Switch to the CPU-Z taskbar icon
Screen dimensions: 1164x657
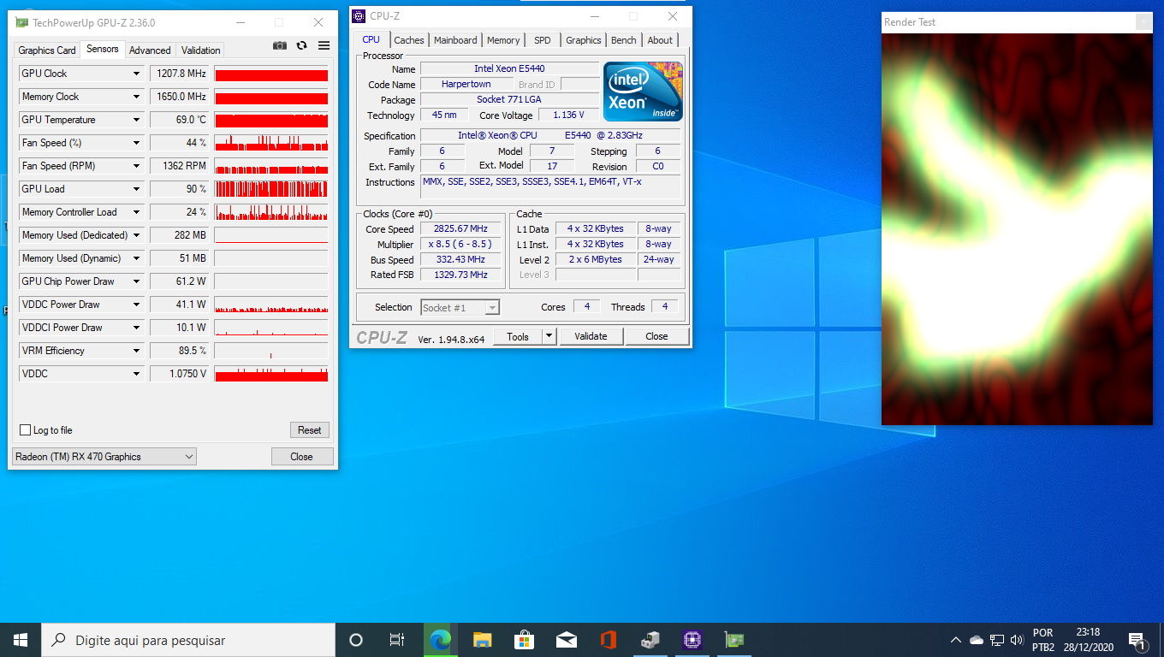tap(692, 640)
